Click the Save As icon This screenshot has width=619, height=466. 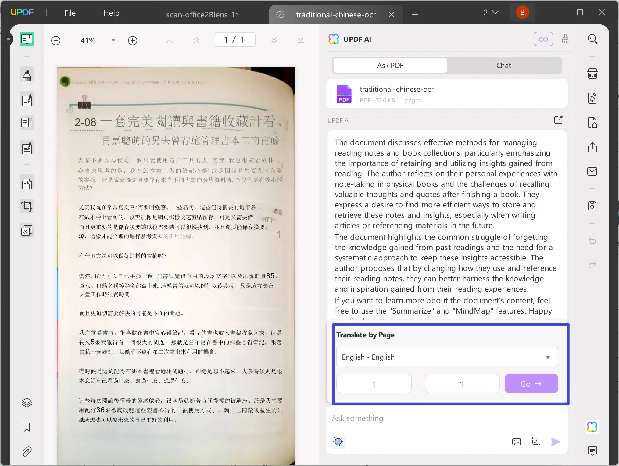[592, 206]
